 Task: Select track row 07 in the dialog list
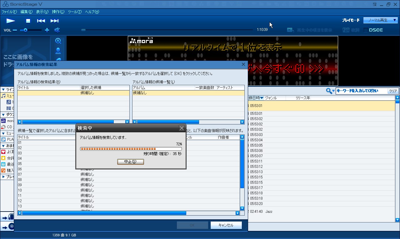128,174
